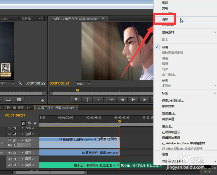Mute the 音频 3 track speaker
Viewport: 217px width, 175px height.
pos(10,165)
